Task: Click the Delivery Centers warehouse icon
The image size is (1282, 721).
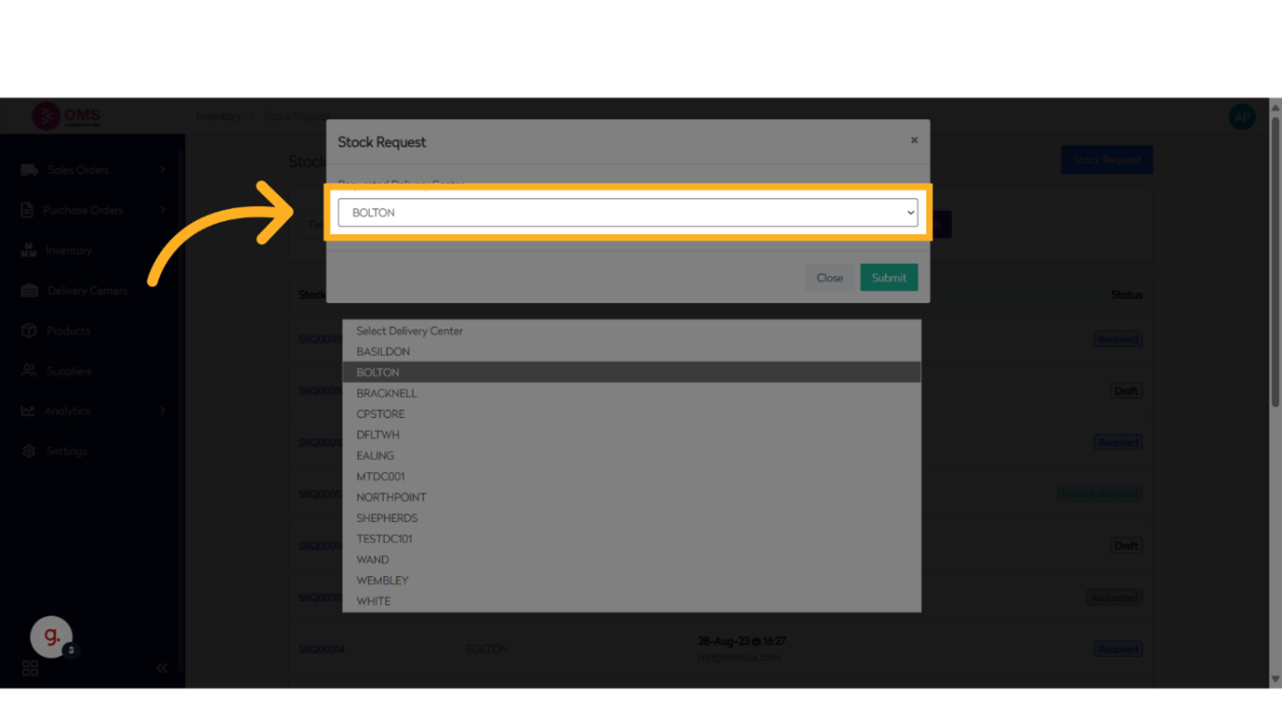Action: (x=30, y=291)
